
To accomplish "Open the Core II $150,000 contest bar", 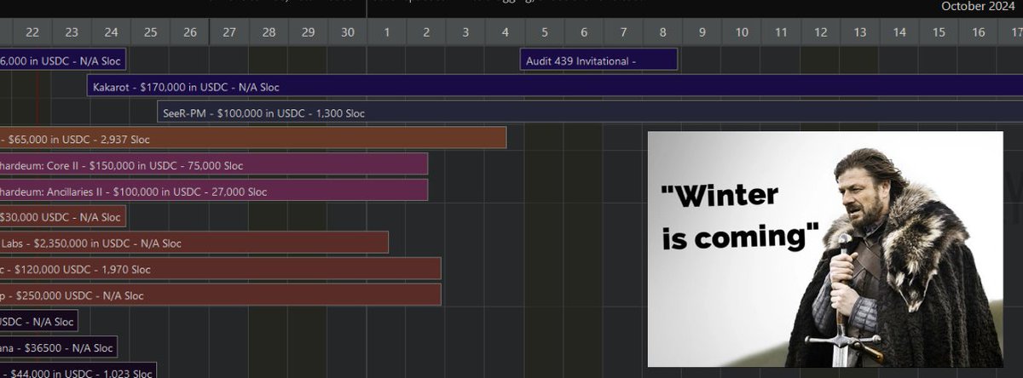I will pyautogui.click(x=214, y=164).
